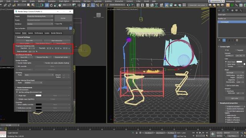
Task: Collapse the Corona Light rollout
Action: pos(225,47)
